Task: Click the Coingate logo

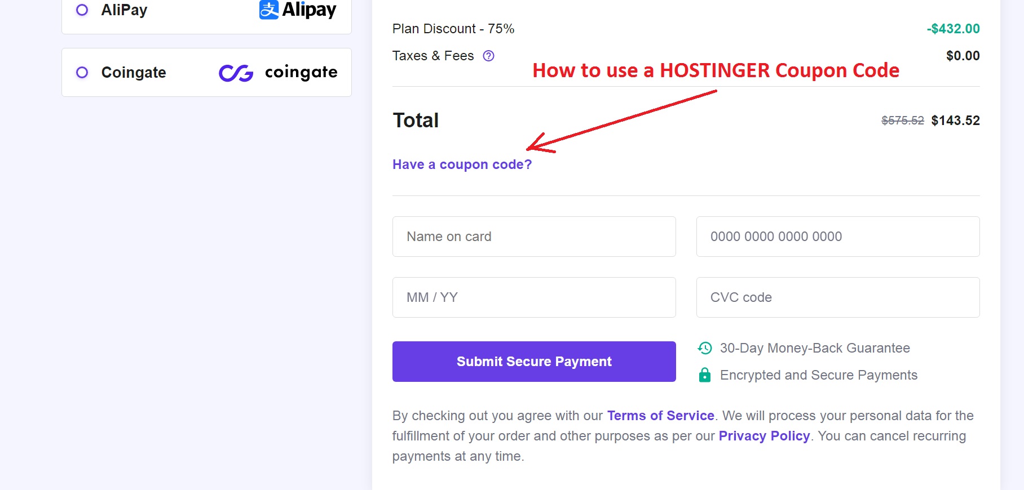Action: click(278, 73)
